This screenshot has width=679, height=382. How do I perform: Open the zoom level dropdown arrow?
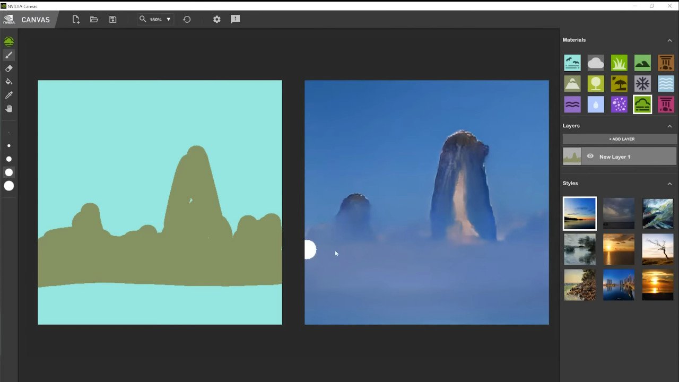[x=169, y=20]
